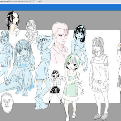Click the standing girl in shorts and loafers
121x121 pixels.
click(99, 78)
